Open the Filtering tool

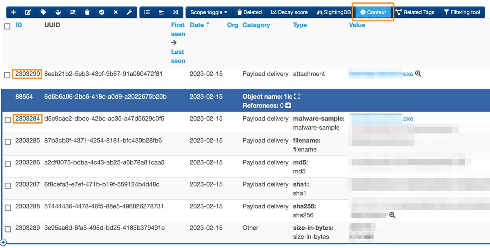tap(461, 12)
